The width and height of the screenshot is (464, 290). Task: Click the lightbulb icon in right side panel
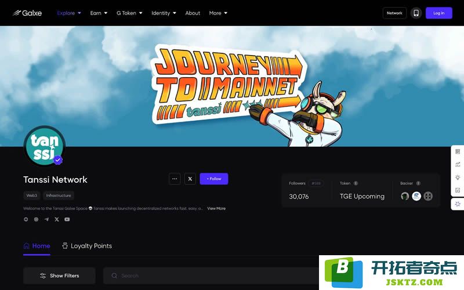458,177
